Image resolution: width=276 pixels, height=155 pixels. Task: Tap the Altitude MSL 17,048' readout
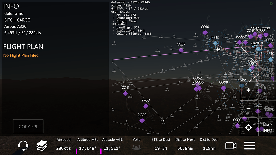88,145
